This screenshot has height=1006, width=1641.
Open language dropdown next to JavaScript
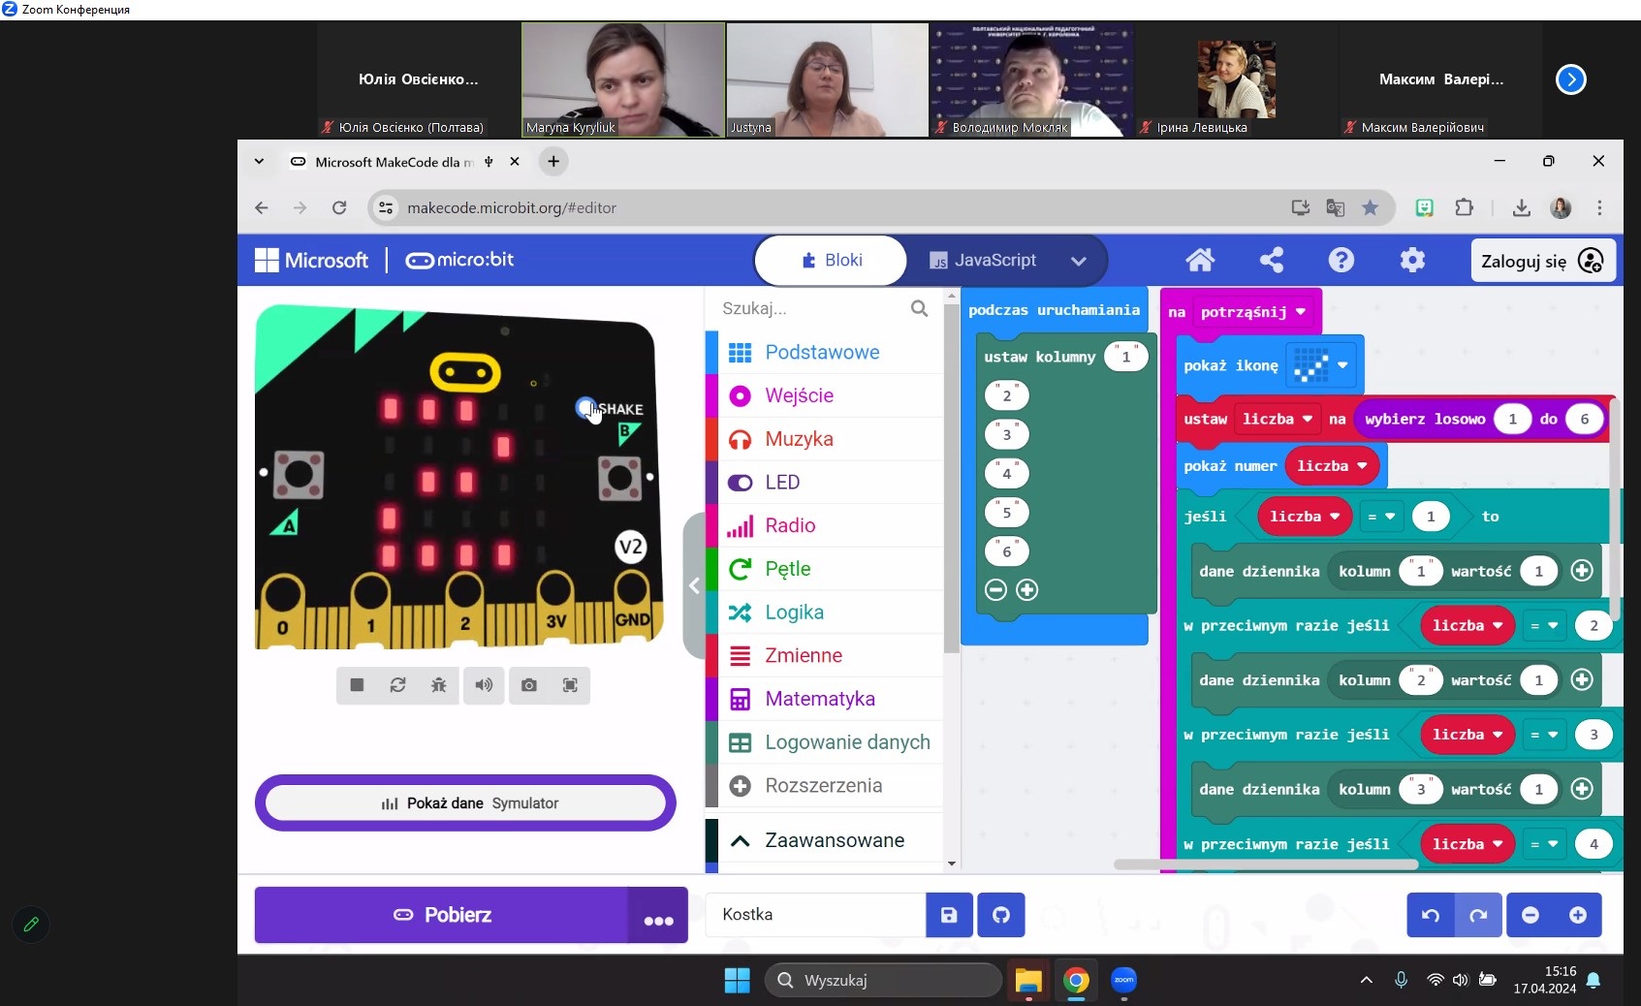tap(1078, 261)
